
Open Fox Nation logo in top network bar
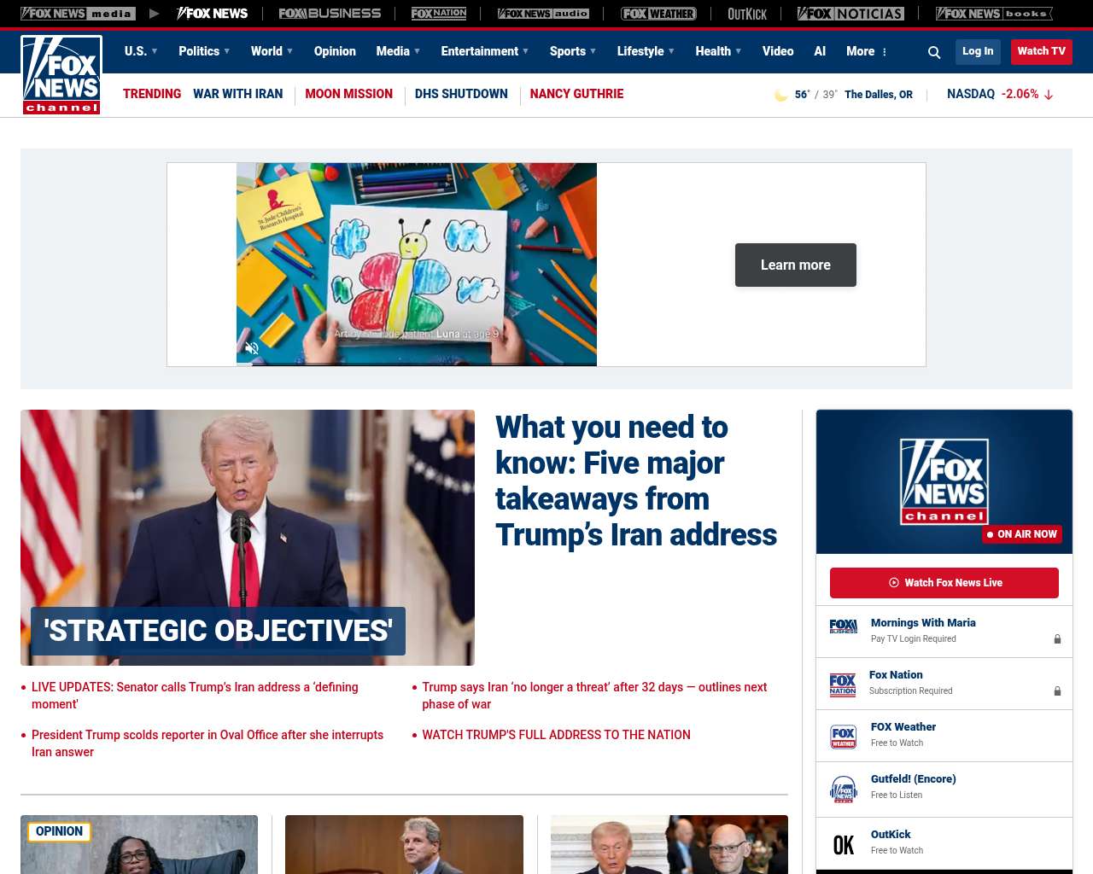click(x=439, y=14)
